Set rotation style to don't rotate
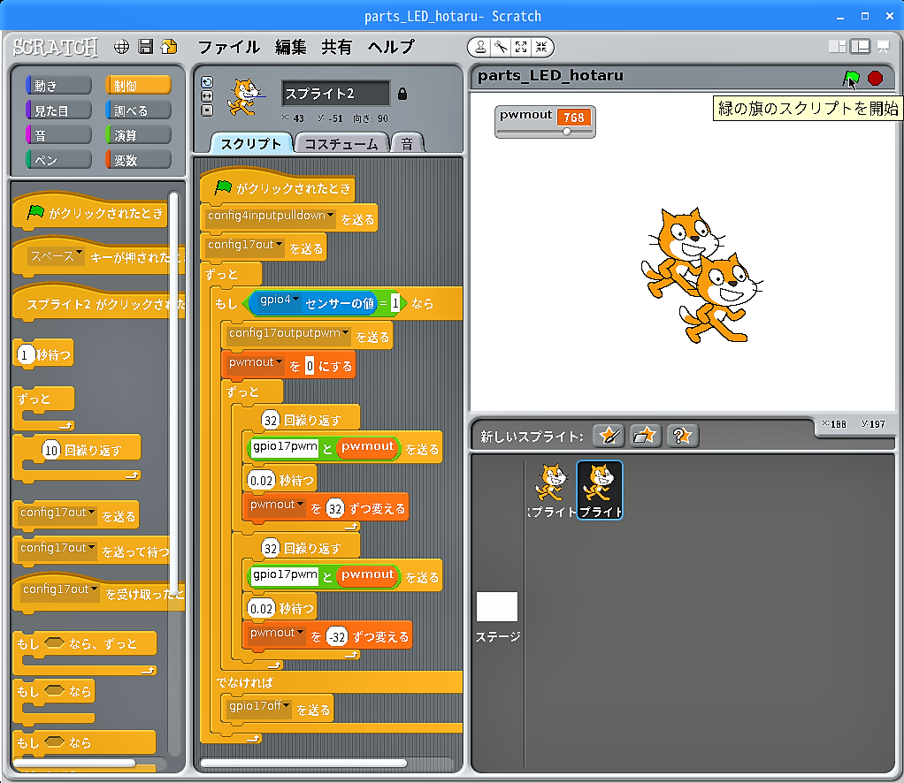 pos(207,110)
